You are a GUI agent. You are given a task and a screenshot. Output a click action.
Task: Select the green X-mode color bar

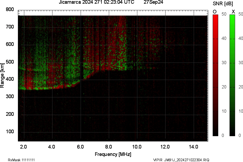(232, 75)
